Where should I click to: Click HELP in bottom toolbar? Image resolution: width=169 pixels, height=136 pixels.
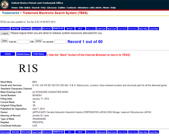pyautogui.click(x=80, y=132)
